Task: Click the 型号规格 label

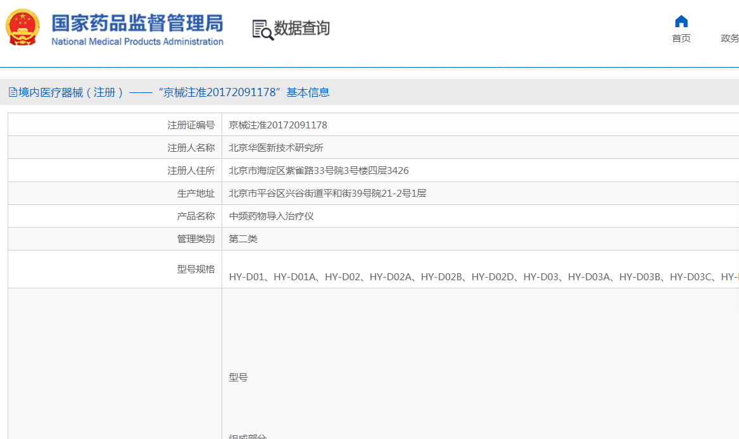Action: pyautogui.click(x=196, y=269)
